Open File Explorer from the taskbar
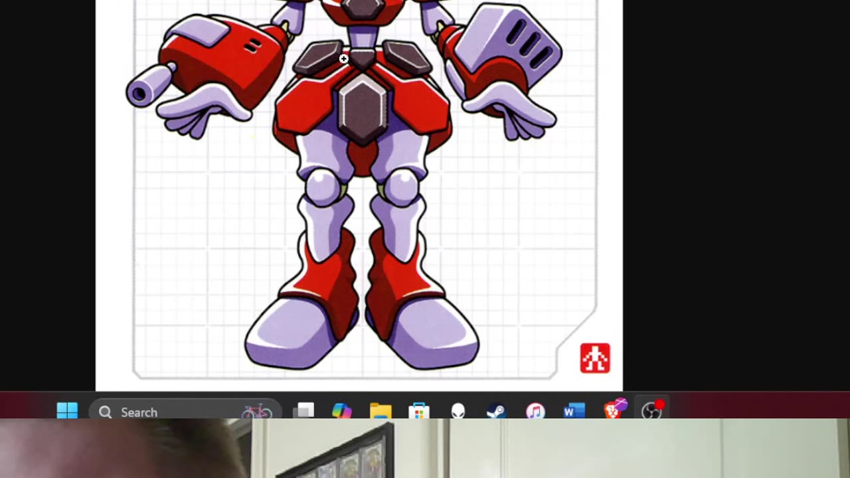The height and width of the screenshot is (478, 850). 381,411
